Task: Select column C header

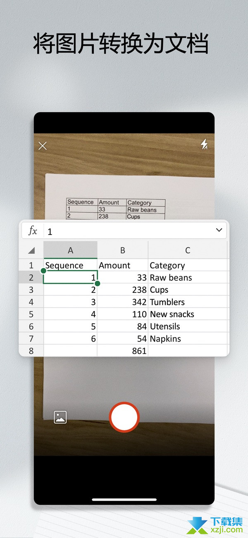Action: click(x=188, y=250)
